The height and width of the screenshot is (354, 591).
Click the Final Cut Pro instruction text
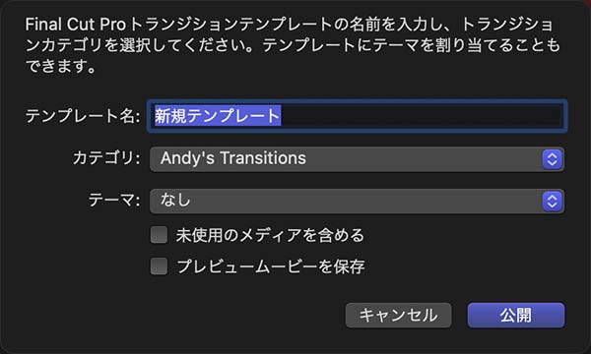[293, 45]
